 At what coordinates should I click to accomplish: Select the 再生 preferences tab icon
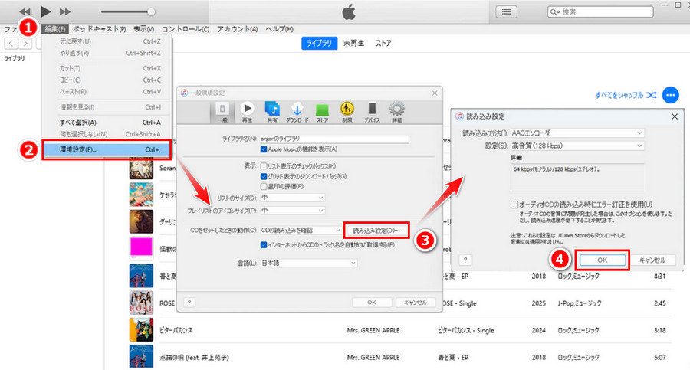248,112
